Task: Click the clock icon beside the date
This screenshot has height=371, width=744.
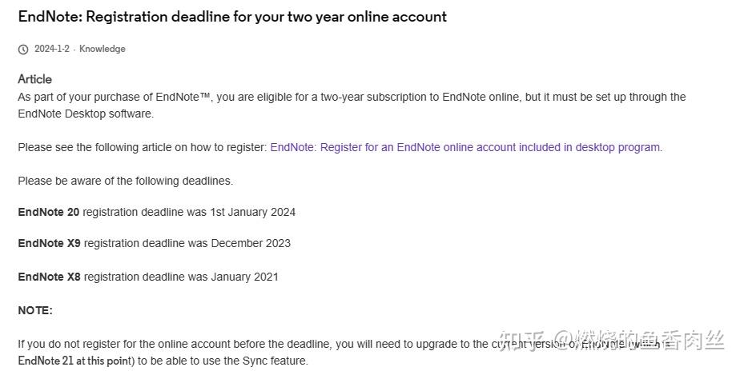Action: pyautogui.click(x=23, y=50)
